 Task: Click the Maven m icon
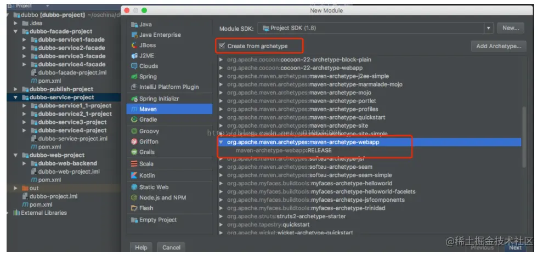click(134, 109)
